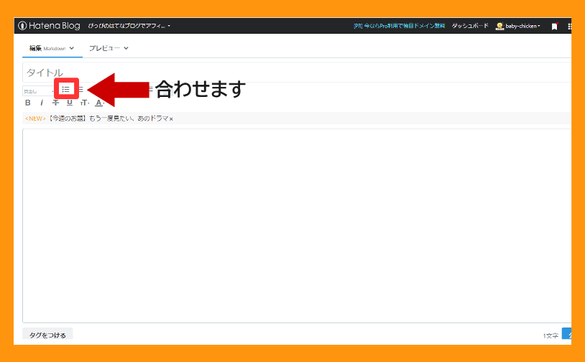
Task: Click the 1文字 character count
Action: coord(551,335)
